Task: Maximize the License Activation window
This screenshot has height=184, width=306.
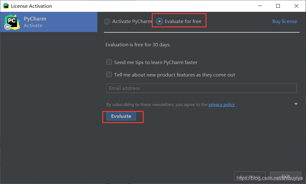Action: tap(278, 6)
